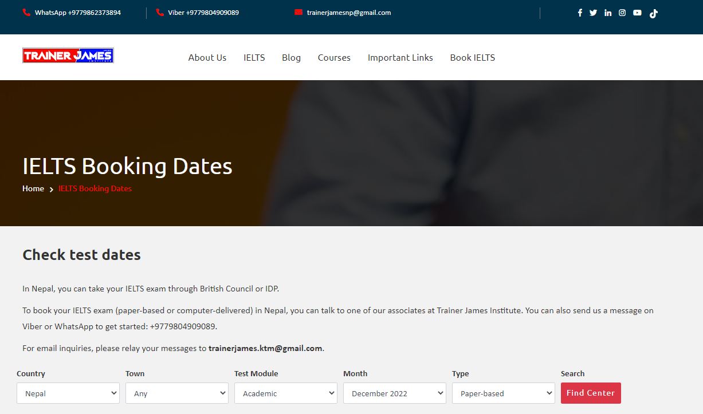Screen dimensions: 703x414
Task: Go to the Courses menu item
Action: [x=334, y=58]
